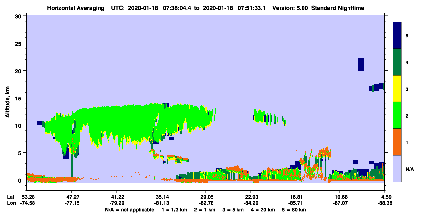Click longitude value '-85.71'
This screenshot has height=219, width=427.
[x=295, y=203]
